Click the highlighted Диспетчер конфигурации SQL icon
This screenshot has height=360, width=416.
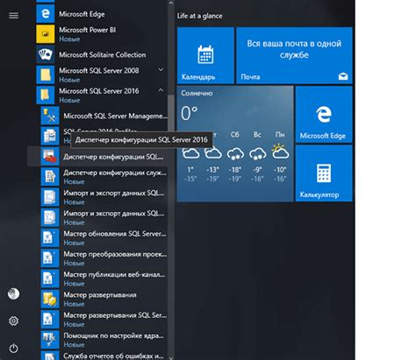[50, 157]
